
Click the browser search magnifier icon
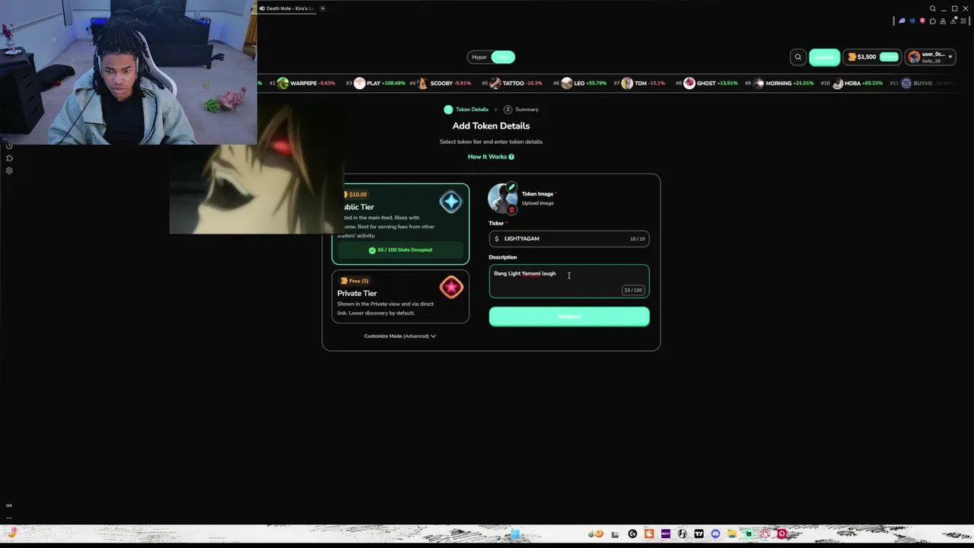pos(933,8)
